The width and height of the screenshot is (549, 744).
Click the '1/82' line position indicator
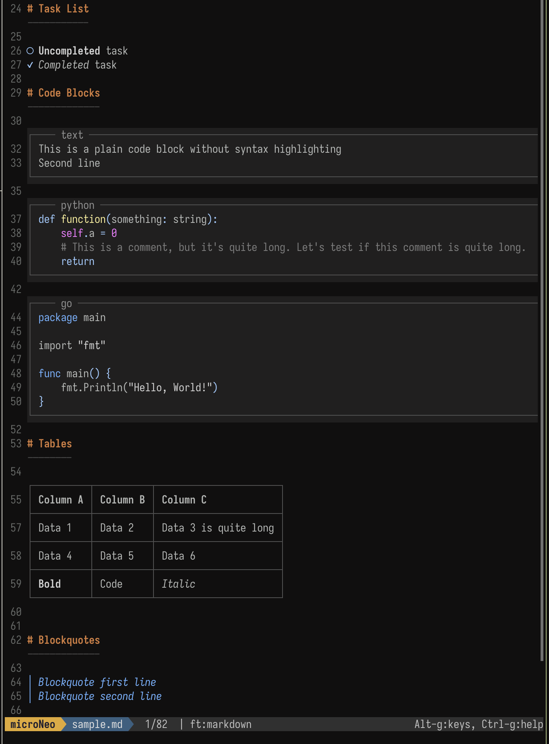[x=156, y=724]
